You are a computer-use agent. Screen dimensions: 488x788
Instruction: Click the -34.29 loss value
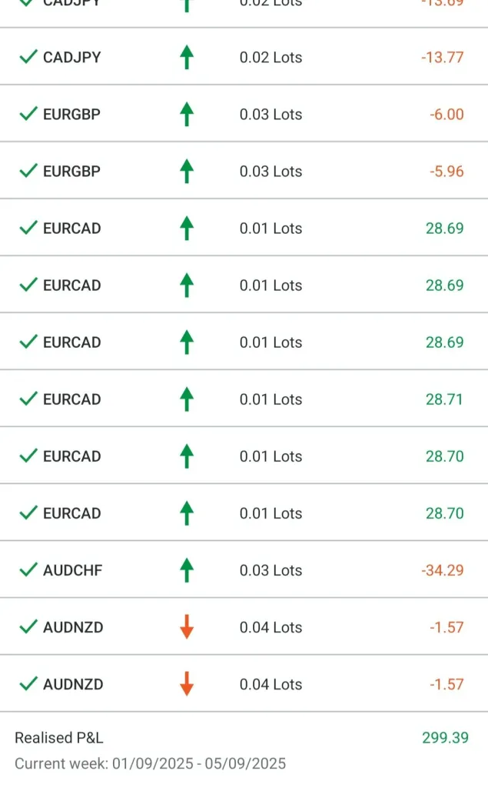coord(442,570)
